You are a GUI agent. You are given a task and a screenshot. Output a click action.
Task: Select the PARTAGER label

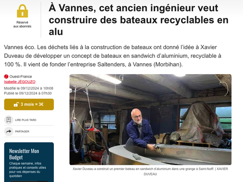[x=22, y=132]
